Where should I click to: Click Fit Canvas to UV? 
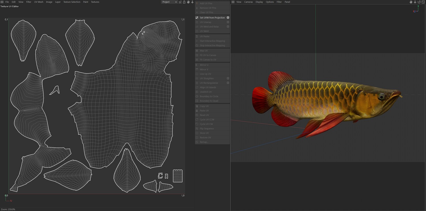(212, 60)
